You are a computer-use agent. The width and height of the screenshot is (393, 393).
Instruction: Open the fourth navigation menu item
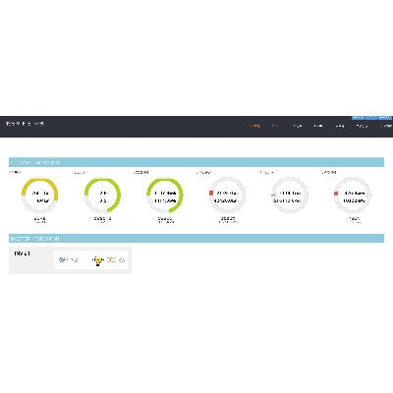point(318,126)
